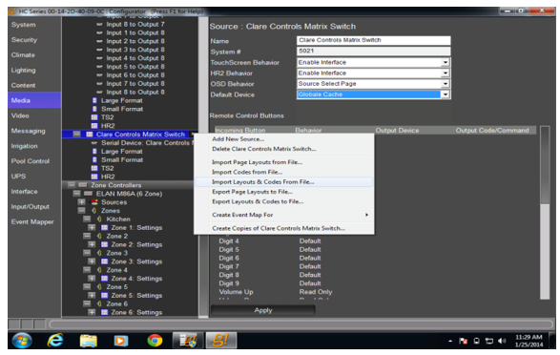This screenshot has width=560, height=355.
Task: Choose Add New Source... menu entry
Action: pos(284,139)
